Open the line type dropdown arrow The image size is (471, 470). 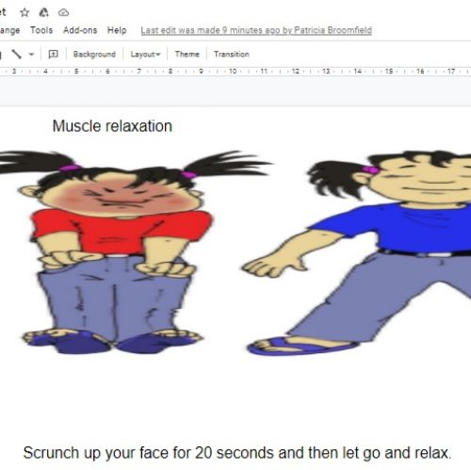click(x=31, y=55)
